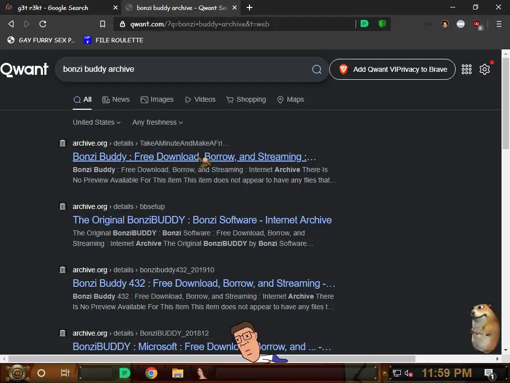
Task: Open the green shield icon in address bar
Action: coord(382,24)
